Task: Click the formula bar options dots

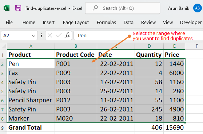Action: click(x=41, y=35)
